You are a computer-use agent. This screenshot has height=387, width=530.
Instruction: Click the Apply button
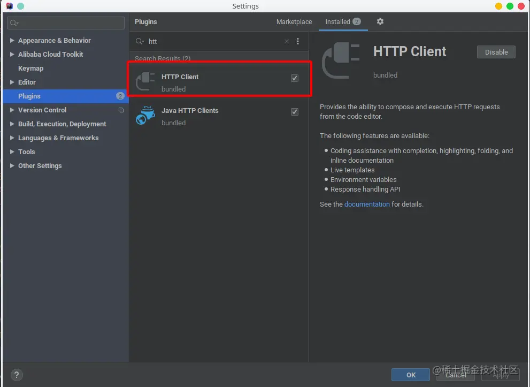pos(501,375)
